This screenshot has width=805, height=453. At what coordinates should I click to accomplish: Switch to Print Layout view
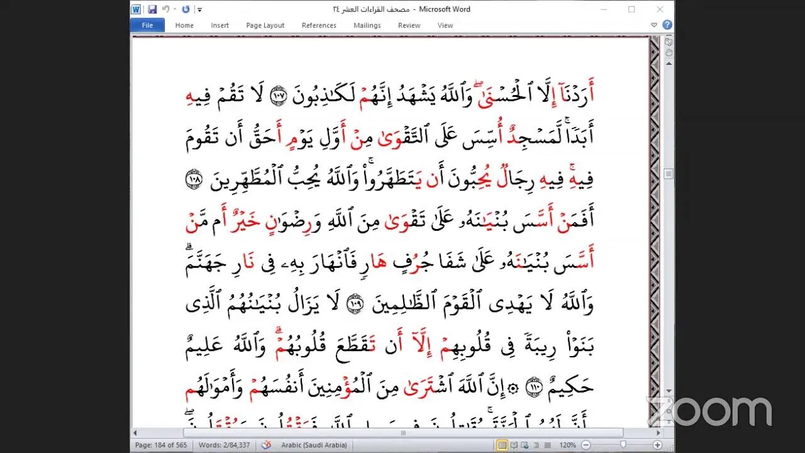[502, 445]
